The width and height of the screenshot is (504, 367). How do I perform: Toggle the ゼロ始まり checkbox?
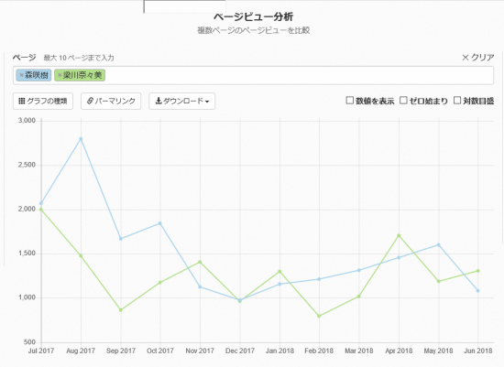(x=403, y=101)
